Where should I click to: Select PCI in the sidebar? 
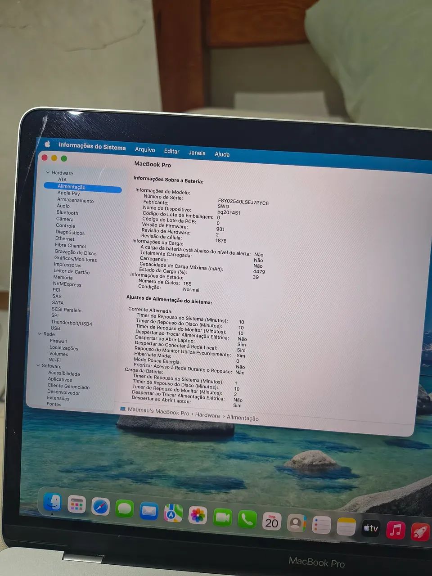tap(56, 290)
